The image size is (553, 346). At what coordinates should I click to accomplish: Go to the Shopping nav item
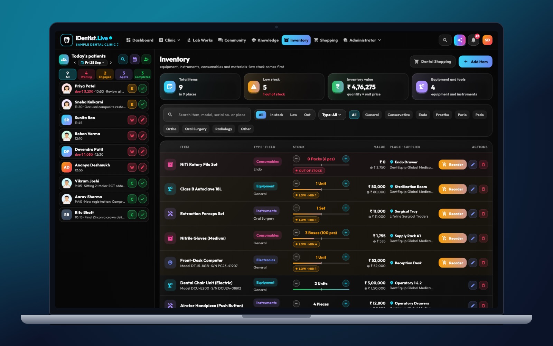(326, 40)
